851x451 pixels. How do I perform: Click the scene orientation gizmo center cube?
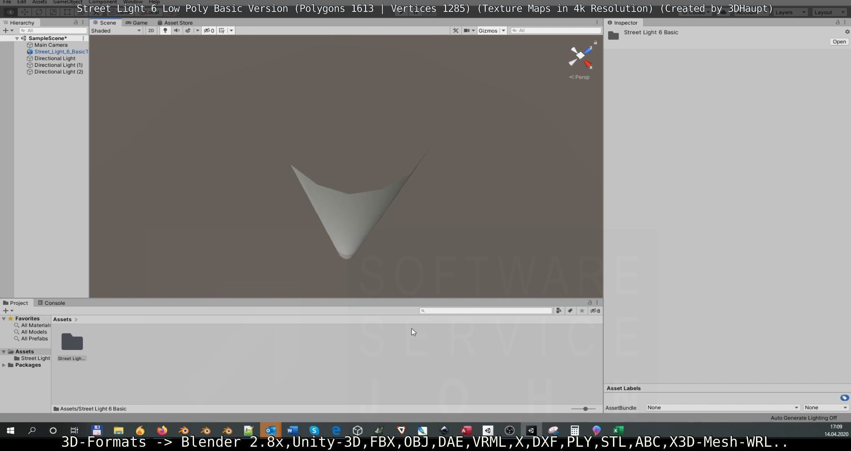pyautogui.click(x=580, y=55)
